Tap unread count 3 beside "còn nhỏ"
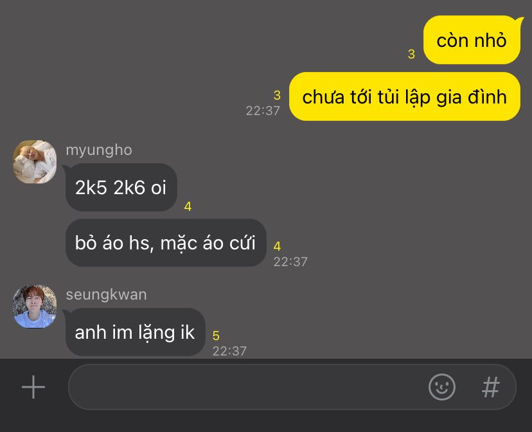This screenshot has height=432, width=532. coord(411,54)
